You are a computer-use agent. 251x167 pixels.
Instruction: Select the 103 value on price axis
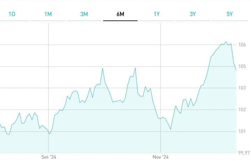click(243, 88)
